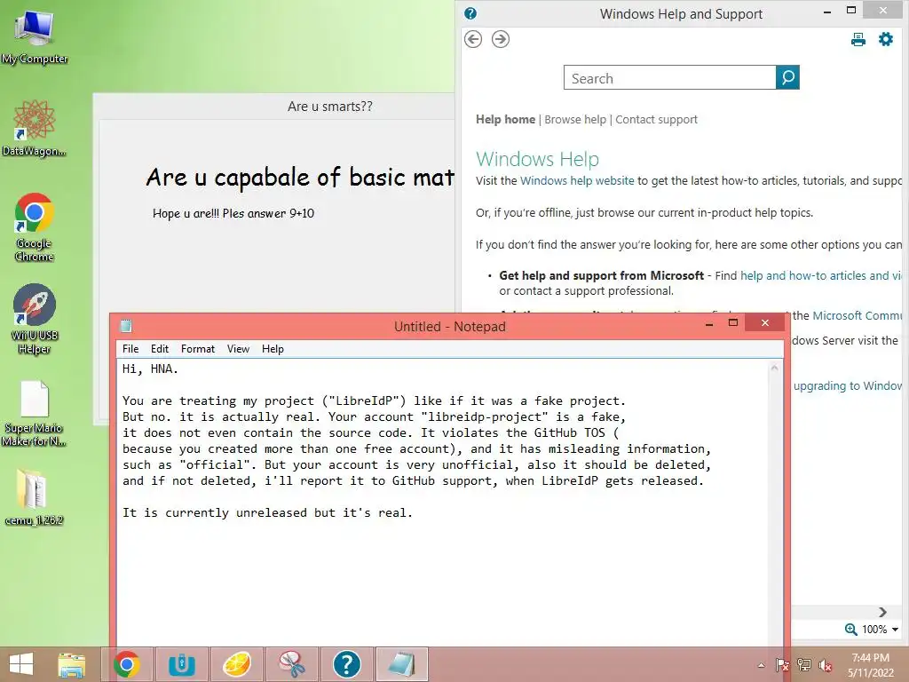909x682 pixels.
Task: Open the Contact support link
Action: click(x=656, y=119)
